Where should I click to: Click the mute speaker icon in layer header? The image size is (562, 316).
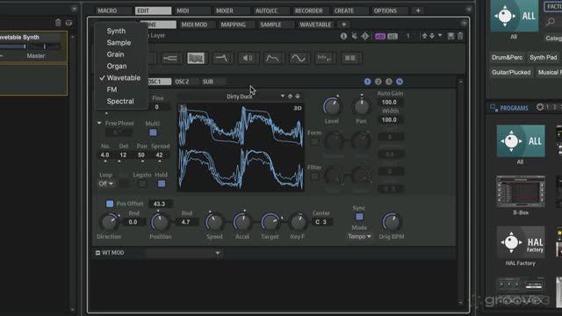355,36
